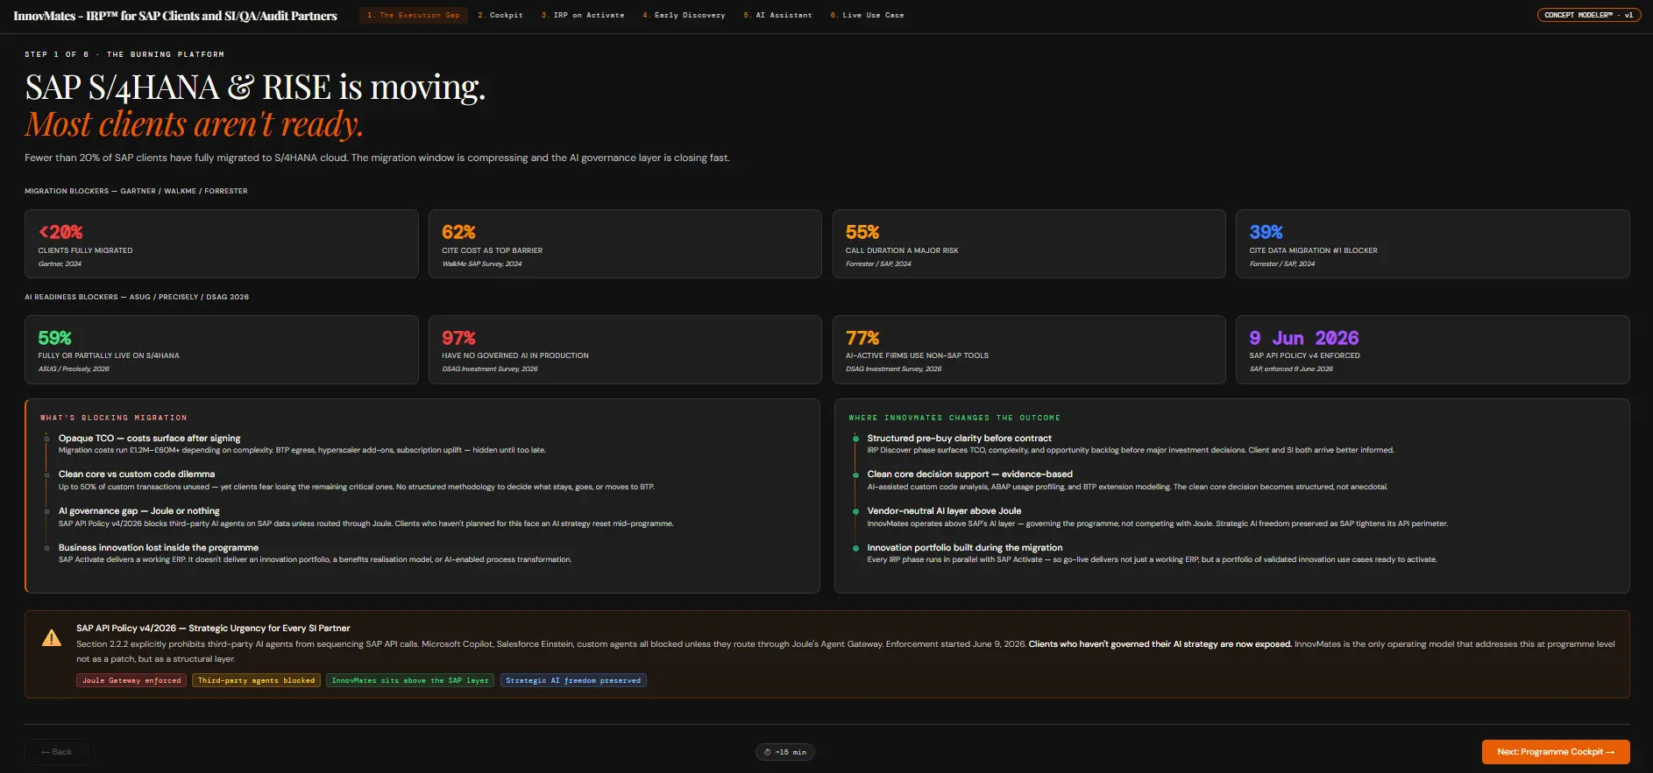Select the "62%" cite cost as top barrier card
Image resolution: width=1653 pixels, height=773 pixels.
click(x=625, y=243)
